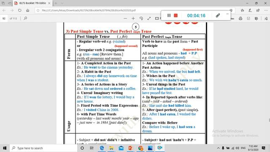Edit the PDF page number field
Image resolution: width=270 pixels, height=152 pixels.
(4, 19)
